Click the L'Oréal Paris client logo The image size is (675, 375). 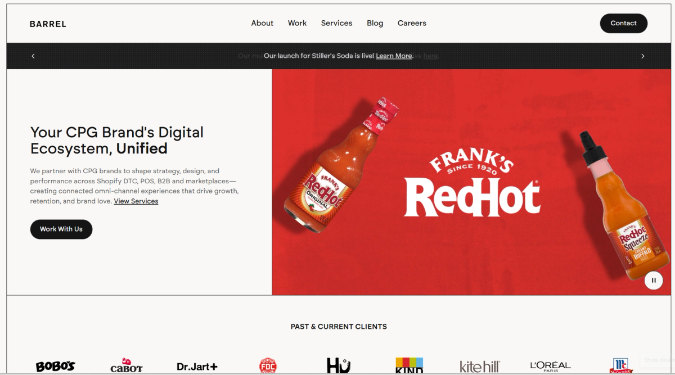pos(550,367)
